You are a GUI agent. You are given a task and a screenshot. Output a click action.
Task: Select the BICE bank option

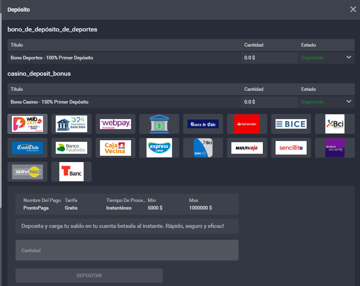point(291,124)
